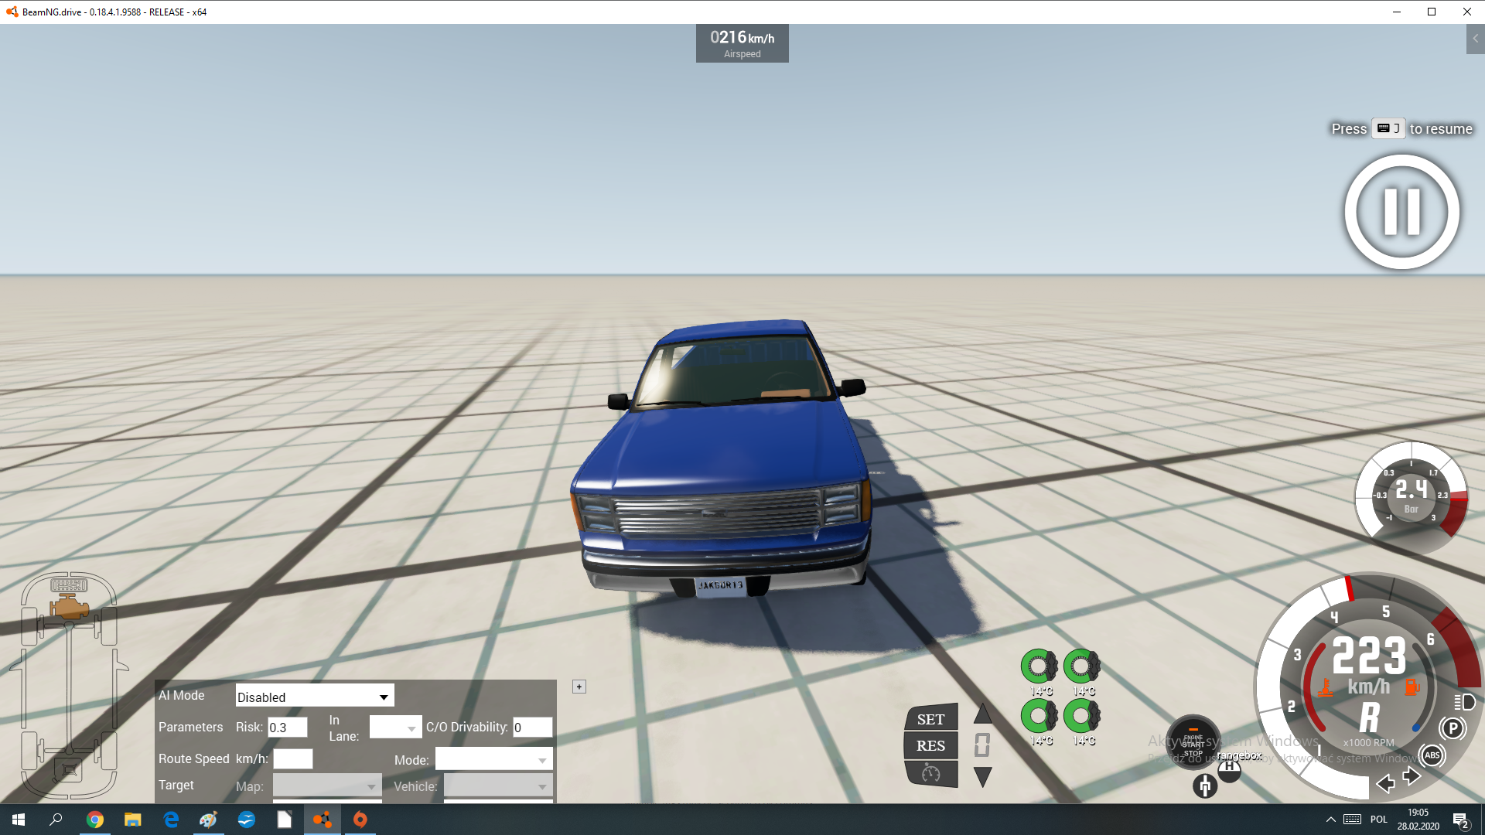
Task: Click the rear-right brake temperature icon
Action: tap(1081, 716)
